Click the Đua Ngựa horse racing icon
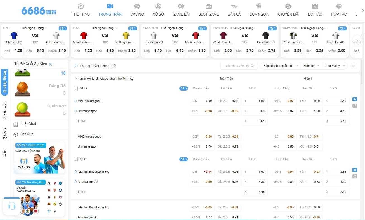 point(259,6)
